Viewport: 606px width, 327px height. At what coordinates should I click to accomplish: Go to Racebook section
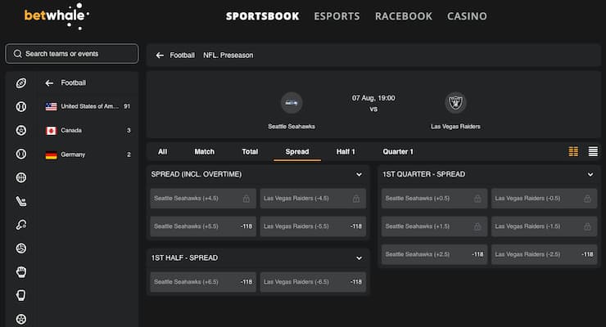coord(404,16)
